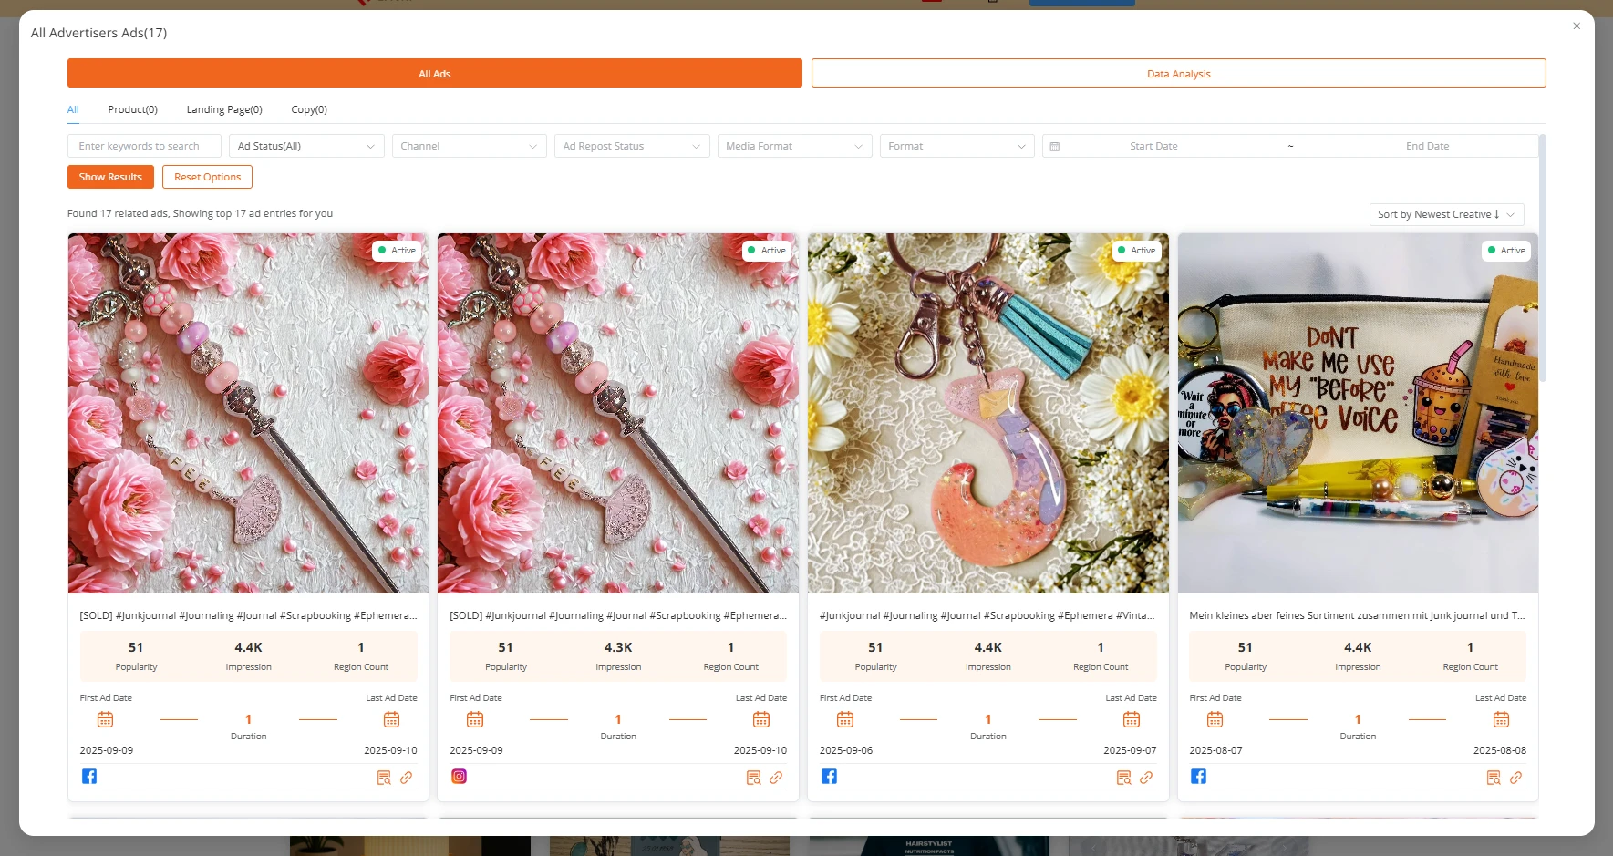Open ad details icon on first card
The image size is (1613, 856).
[x=384, y=778]
